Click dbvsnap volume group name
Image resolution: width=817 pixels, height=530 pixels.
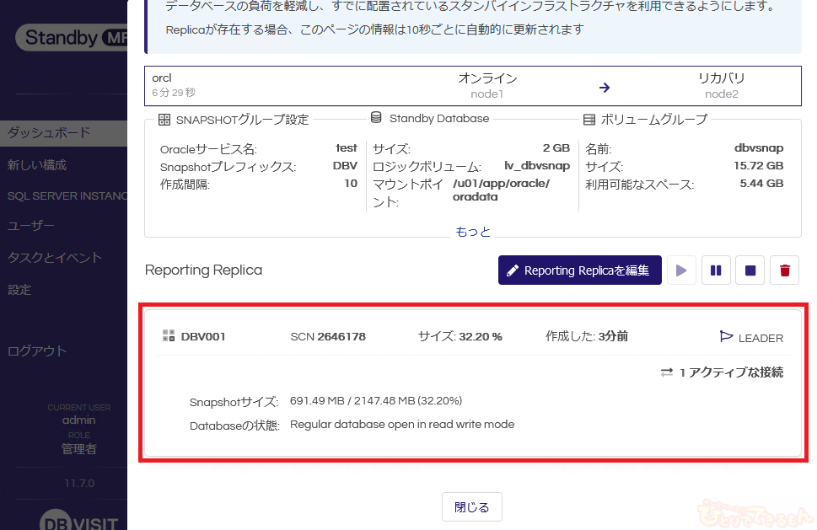(x=759, y=147)
